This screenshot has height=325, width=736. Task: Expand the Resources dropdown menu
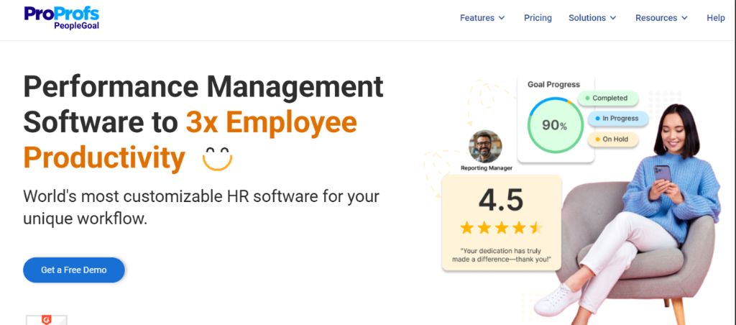[x=661, y=18]
